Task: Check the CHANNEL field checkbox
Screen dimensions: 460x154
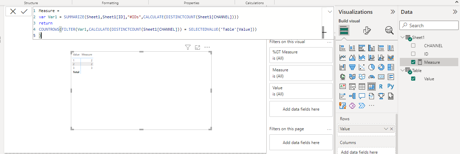Action: tap(413, 45)
